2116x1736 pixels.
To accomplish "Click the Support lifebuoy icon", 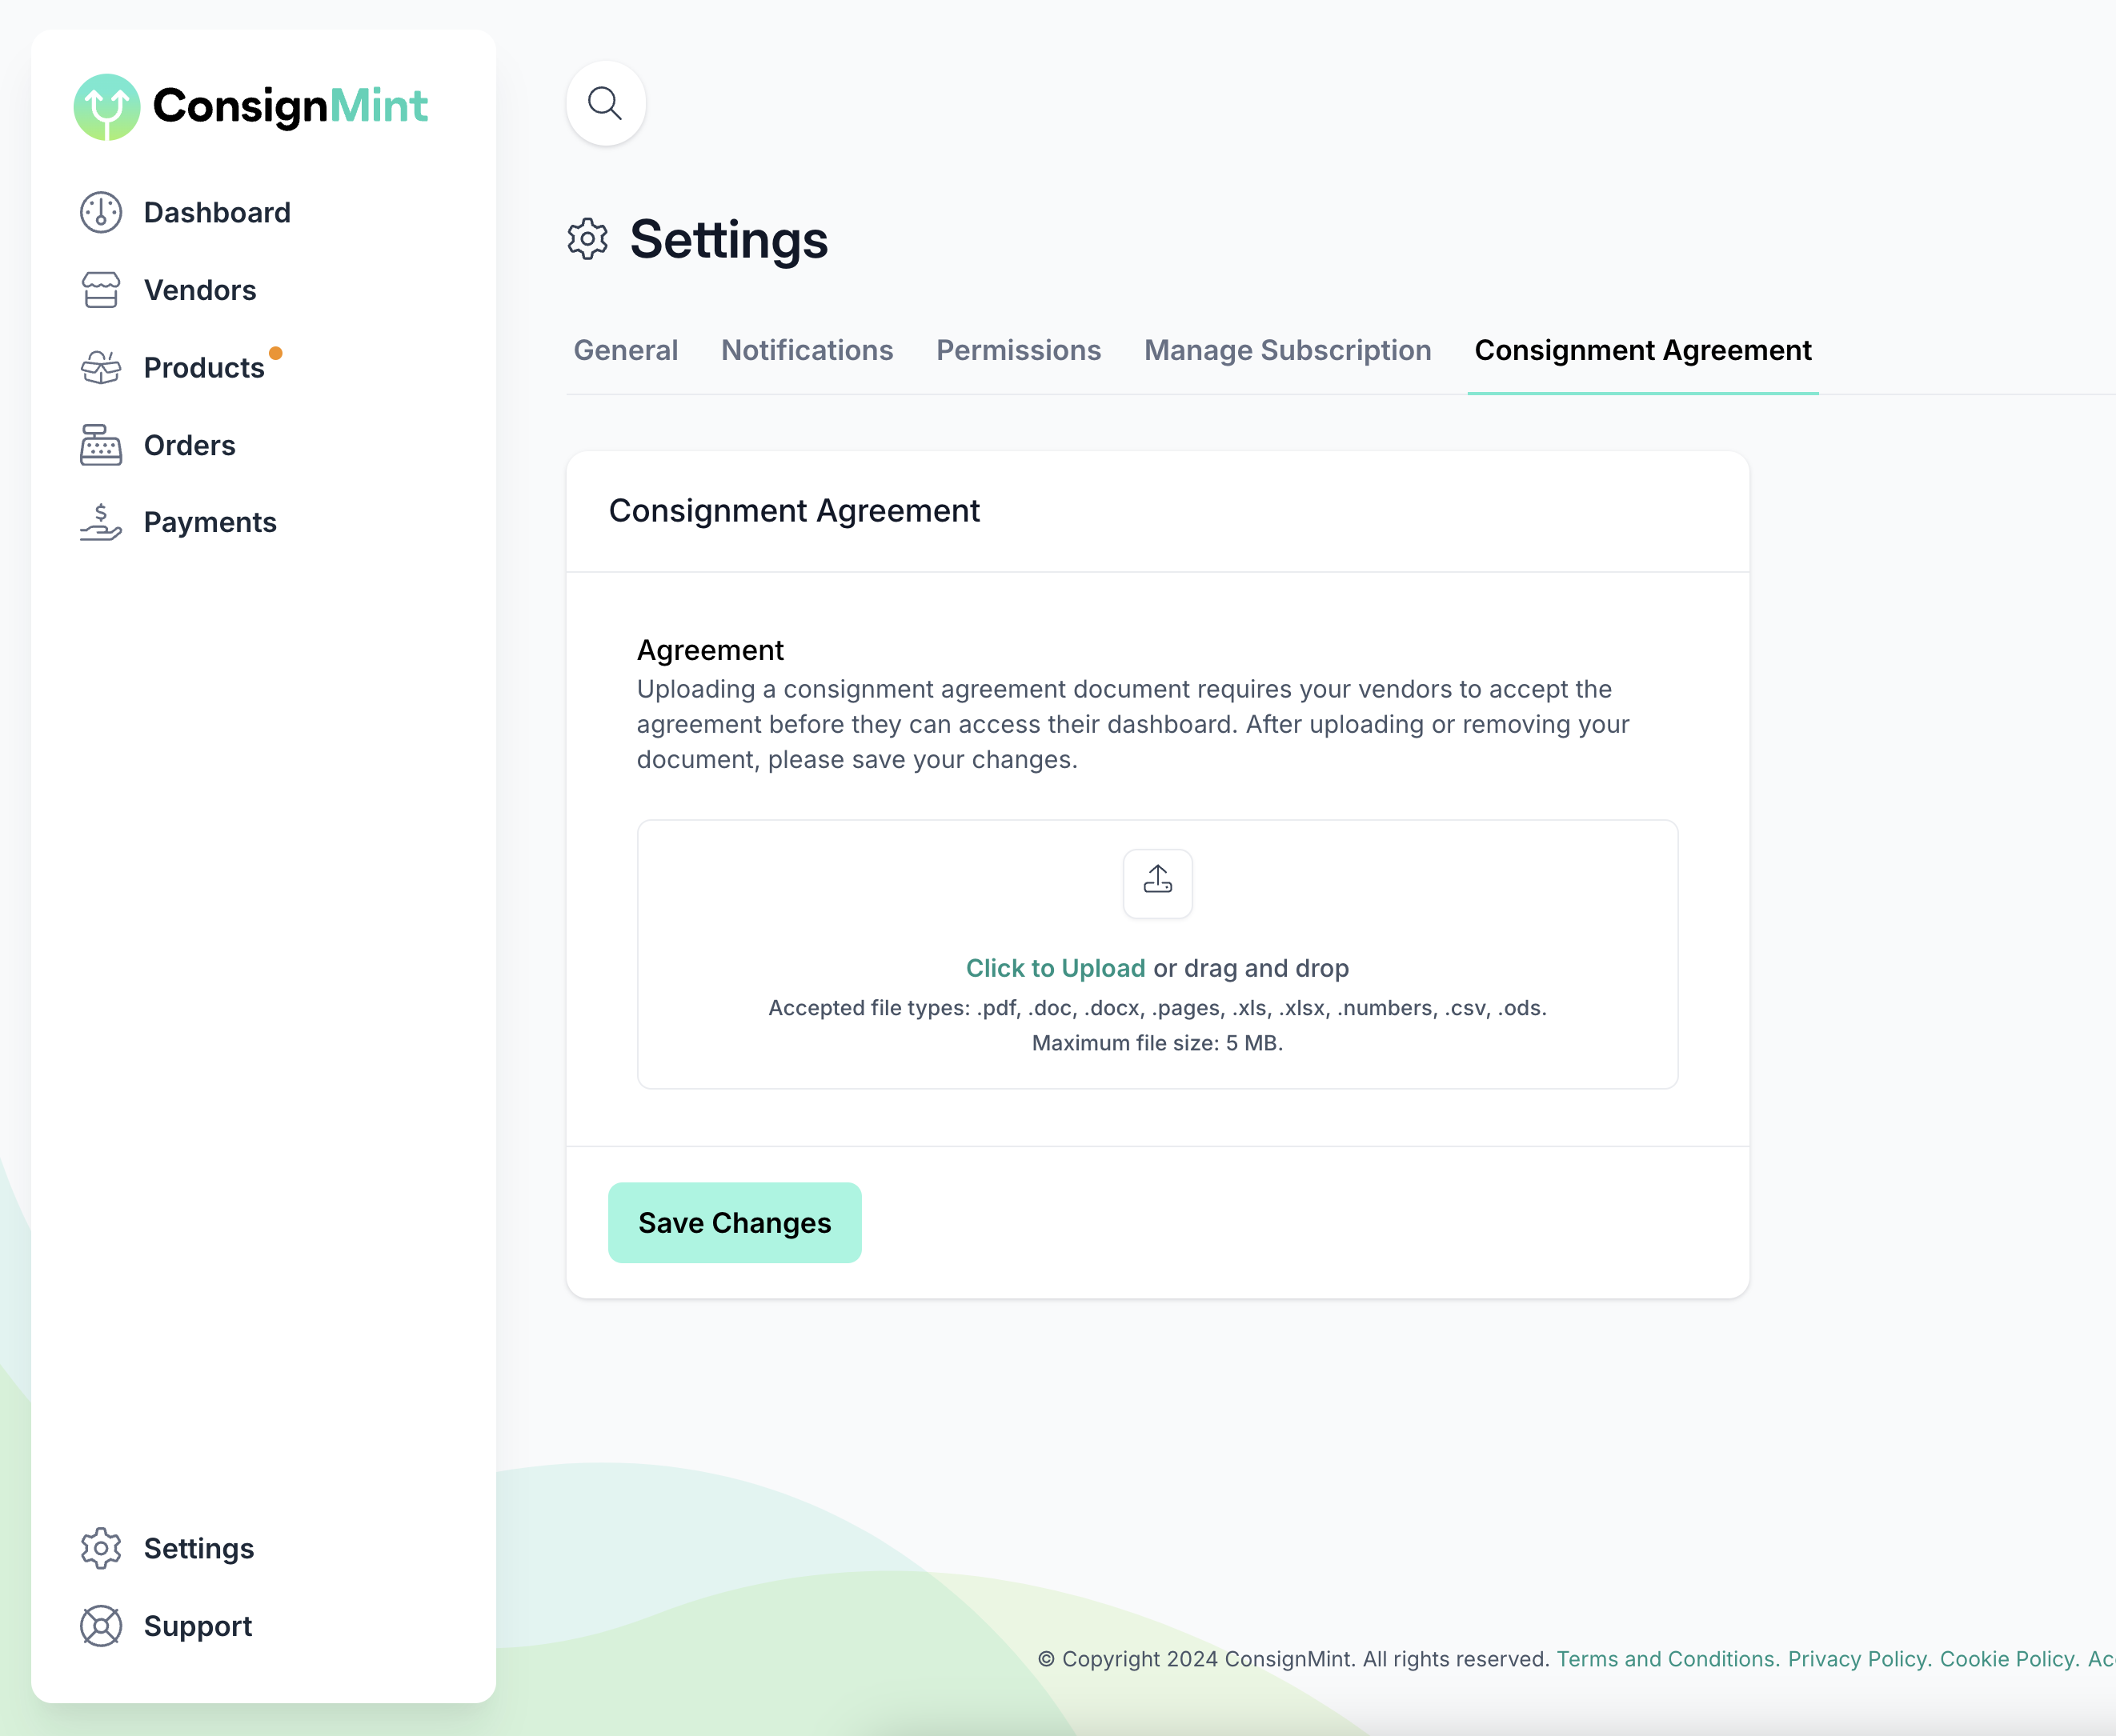I will click(x=101, y=1626).
